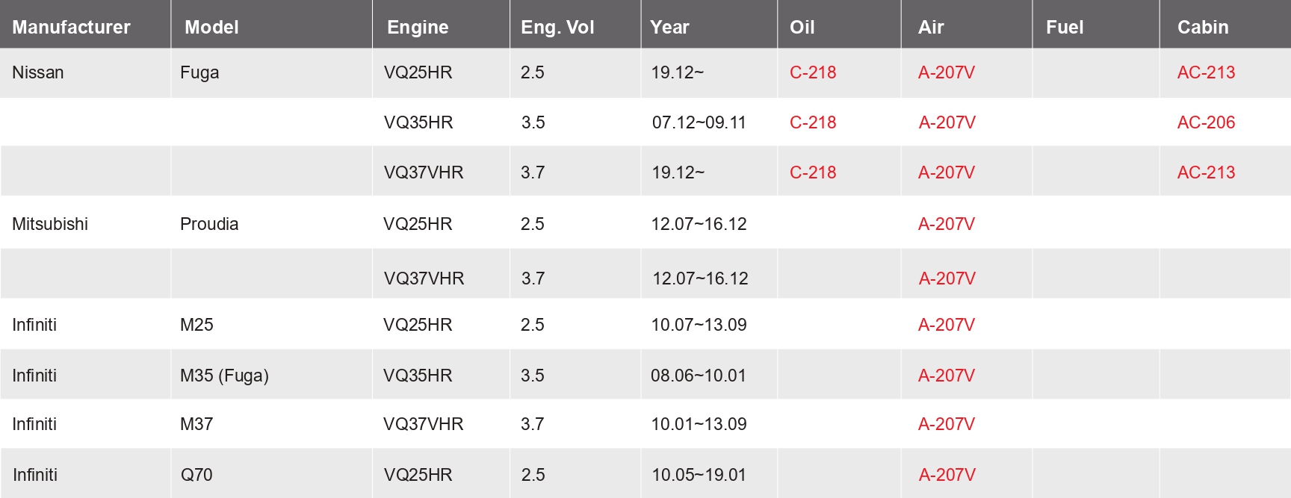Click A-207V link in the Infiniti M25 row
The image size is (1291, 498).
[946, 325]
